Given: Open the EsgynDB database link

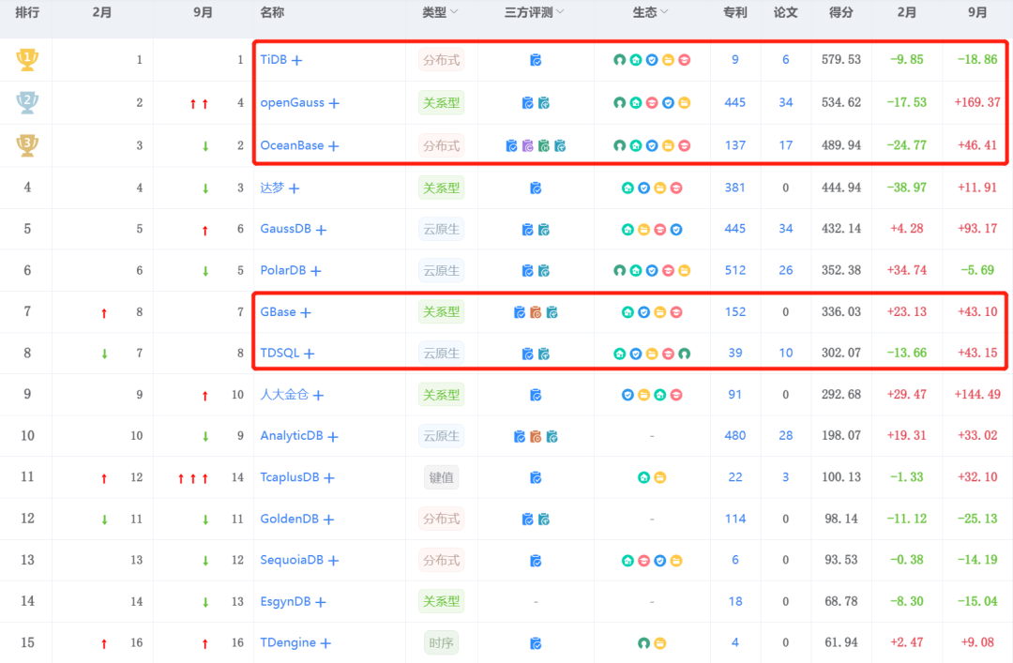Looking at the screenshot, I should tap(285, 601).
